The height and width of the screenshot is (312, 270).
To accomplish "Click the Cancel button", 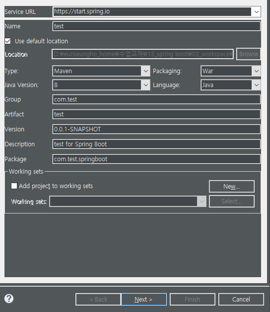I will coord(241,299).
